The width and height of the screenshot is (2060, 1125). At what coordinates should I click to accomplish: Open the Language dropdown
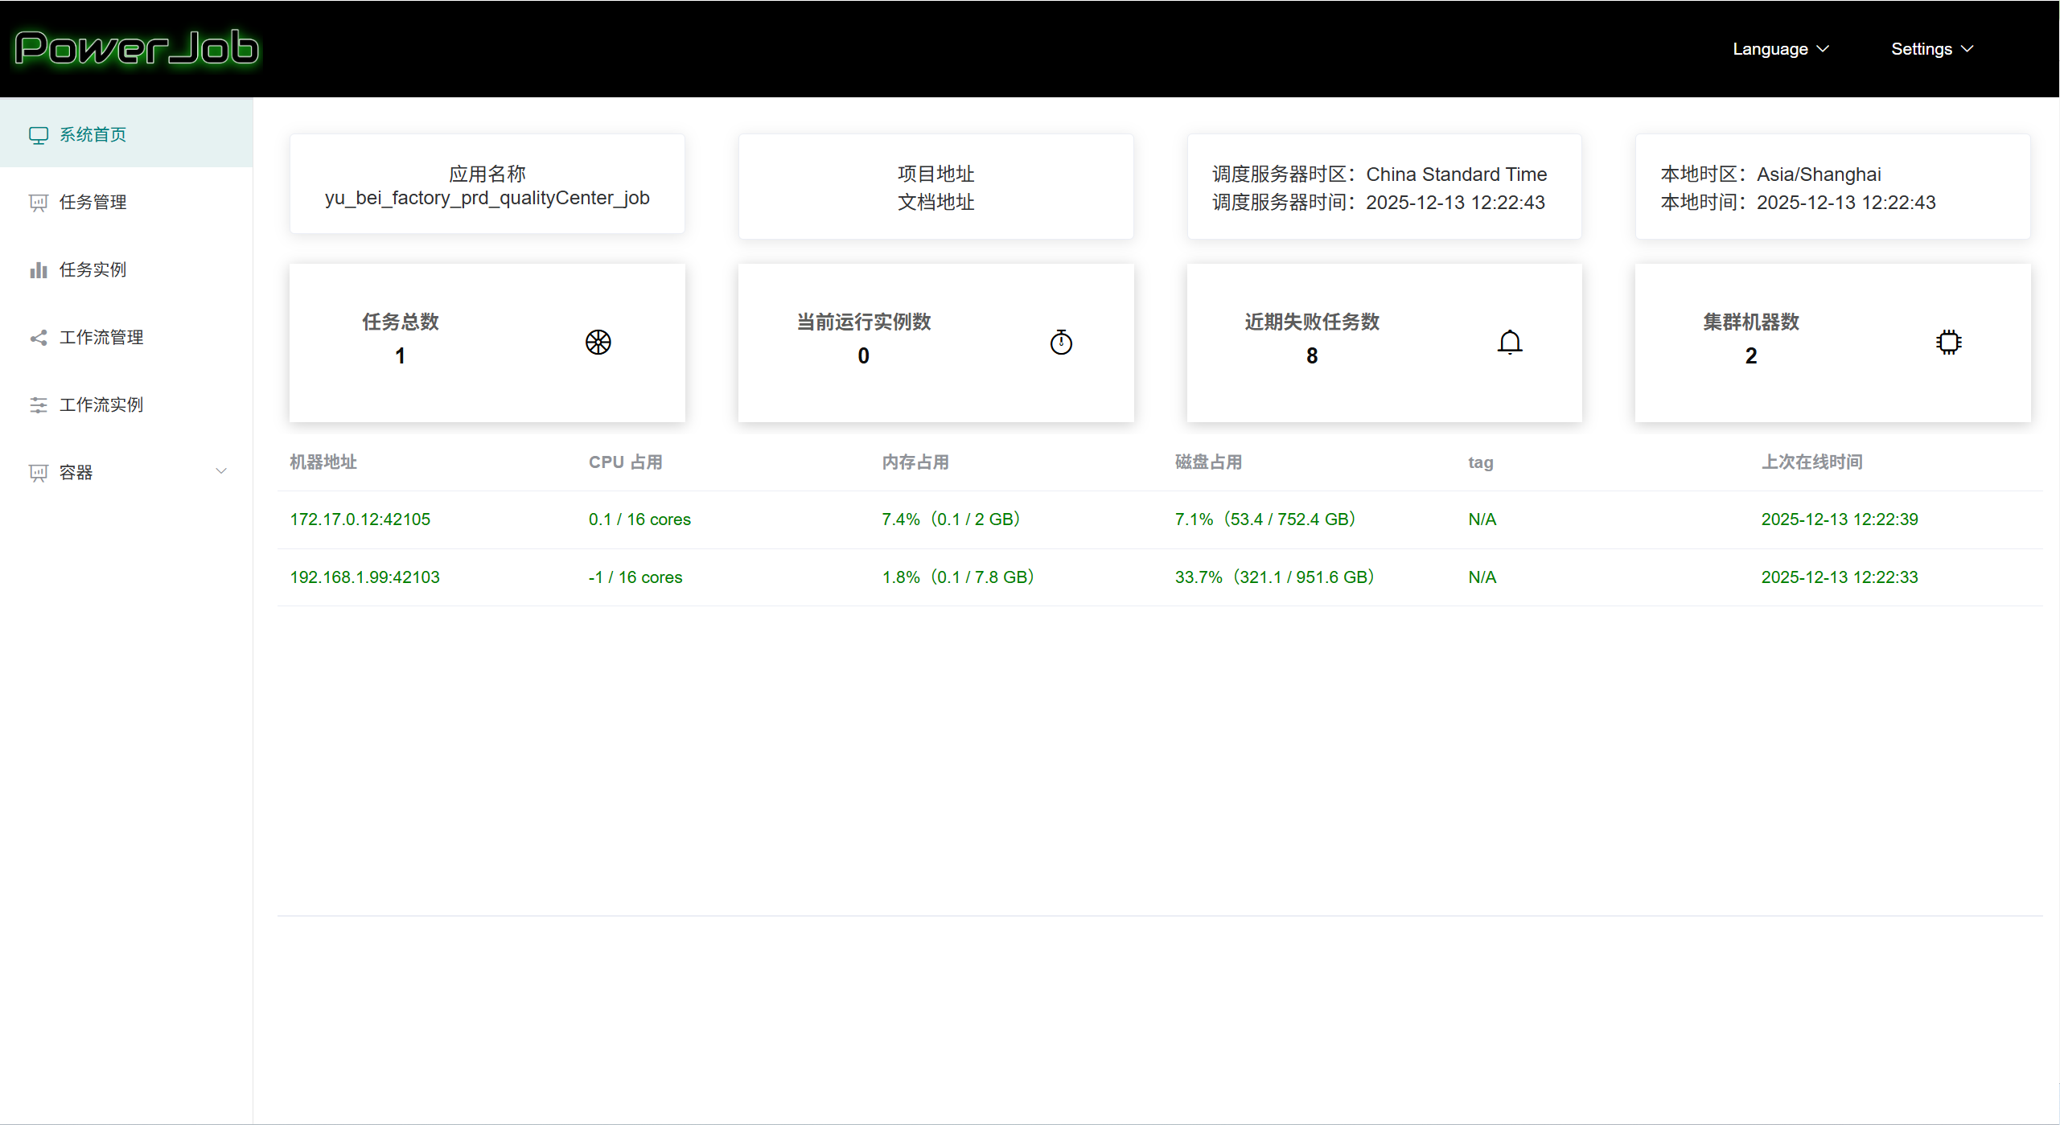pos(1780,49)
